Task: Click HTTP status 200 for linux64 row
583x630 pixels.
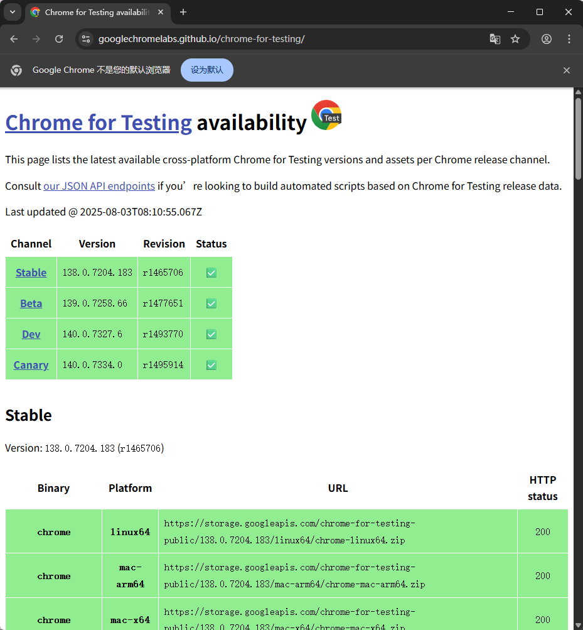Action: (542, 531)
